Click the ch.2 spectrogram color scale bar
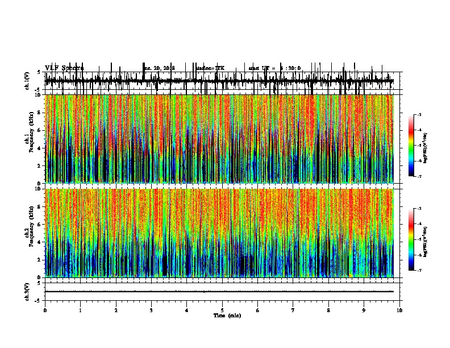The height and width of the screenshot is (348, 450). coord(411,239)
